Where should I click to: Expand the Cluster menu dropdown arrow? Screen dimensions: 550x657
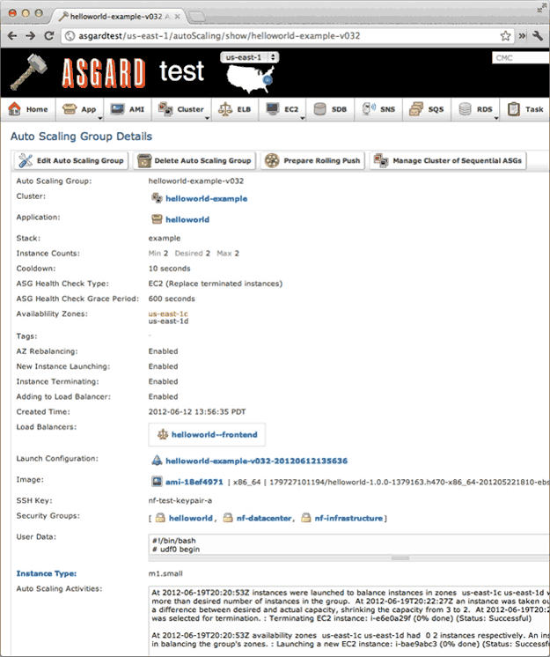(x=207, y=118)
